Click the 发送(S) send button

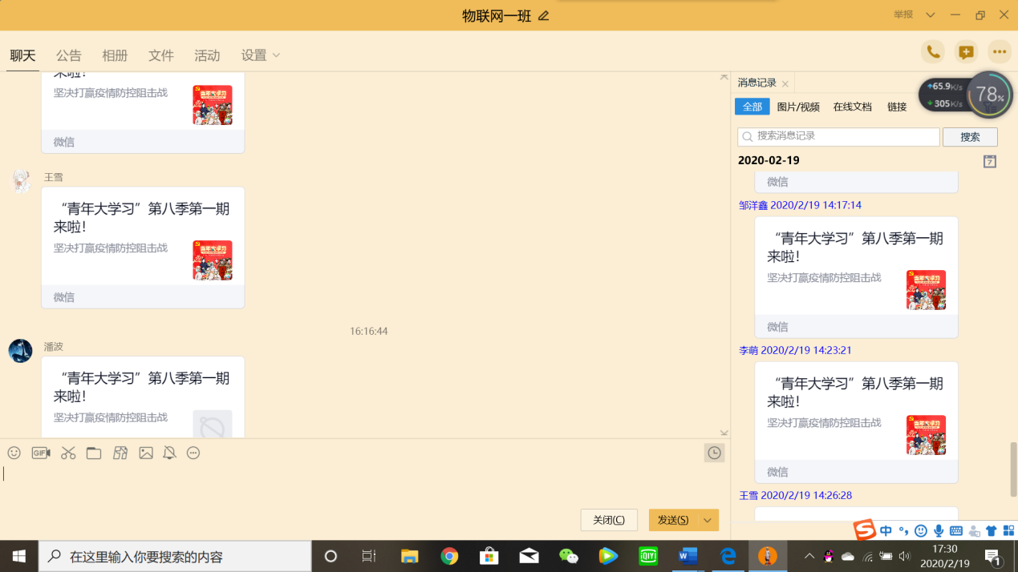click(x=673, y=520)
